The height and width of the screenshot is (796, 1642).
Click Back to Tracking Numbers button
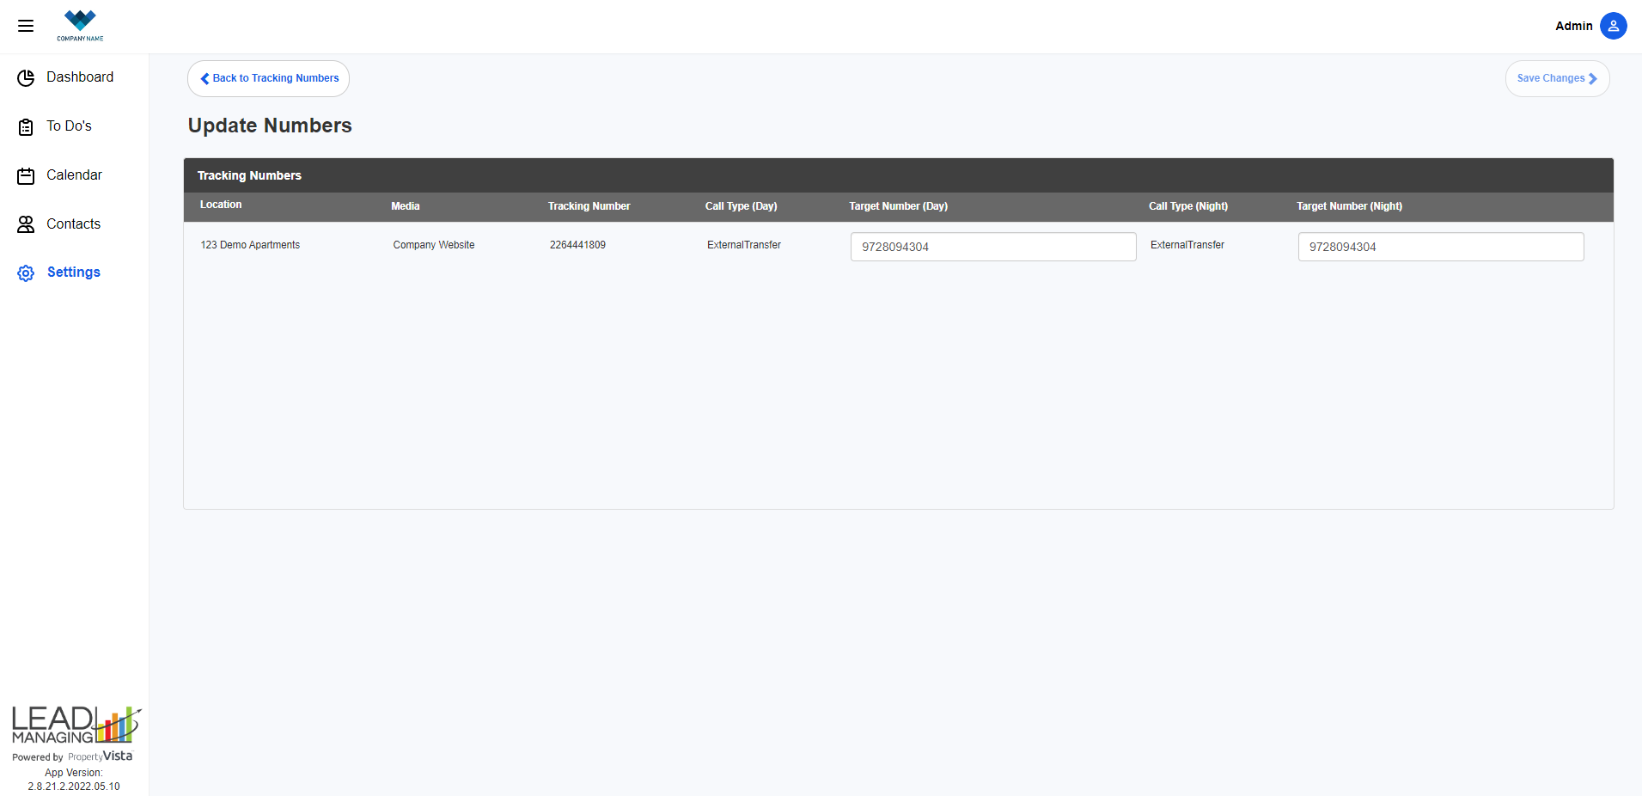click(268, 78)
